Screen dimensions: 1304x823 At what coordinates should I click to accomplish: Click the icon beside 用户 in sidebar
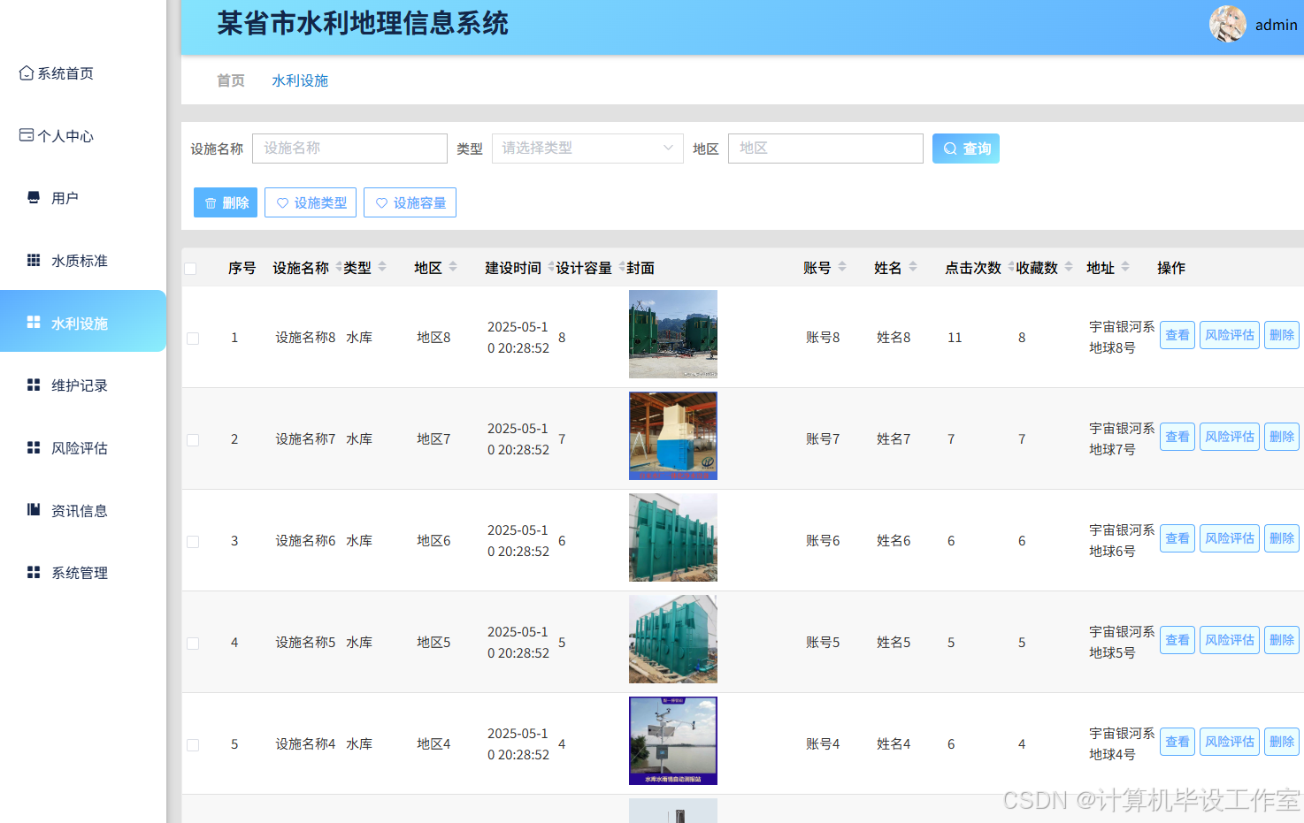34,197
